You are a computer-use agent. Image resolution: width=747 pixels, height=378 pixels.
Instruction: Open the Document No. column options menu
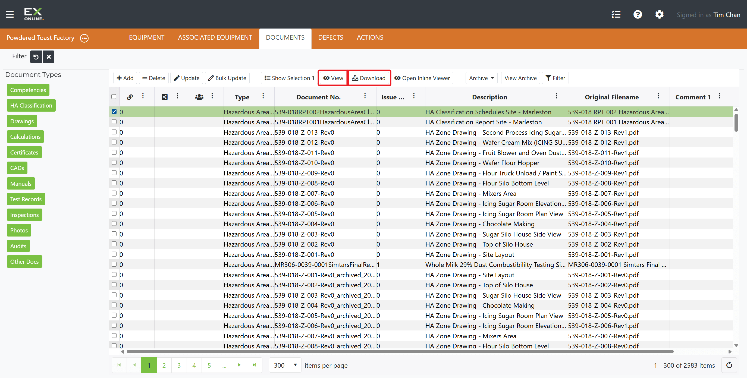point(365,96)
